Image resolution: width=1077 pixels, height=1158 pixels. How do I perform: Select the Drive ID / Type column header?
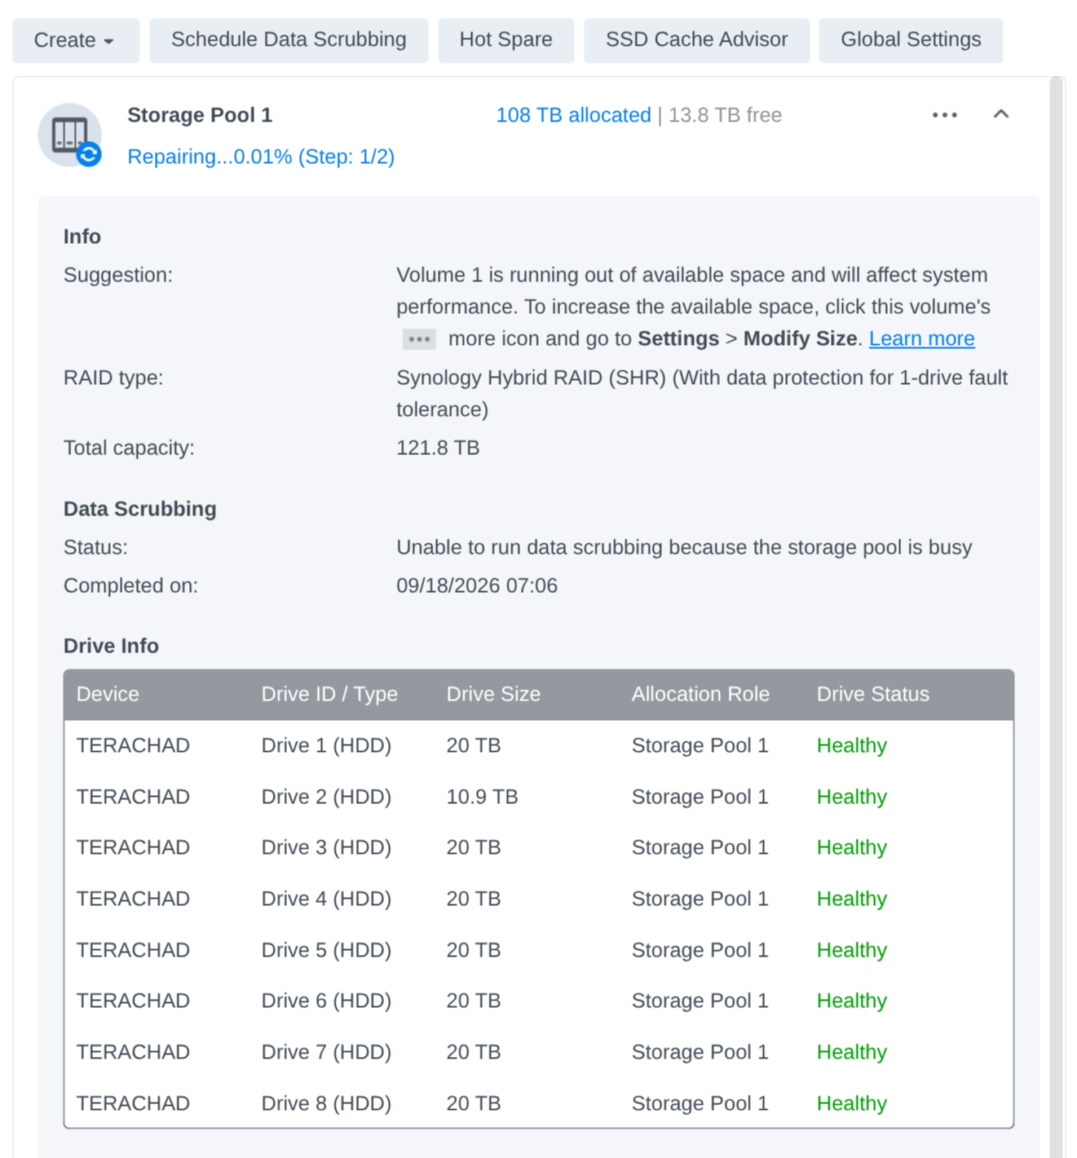click(x=329, y=694)
